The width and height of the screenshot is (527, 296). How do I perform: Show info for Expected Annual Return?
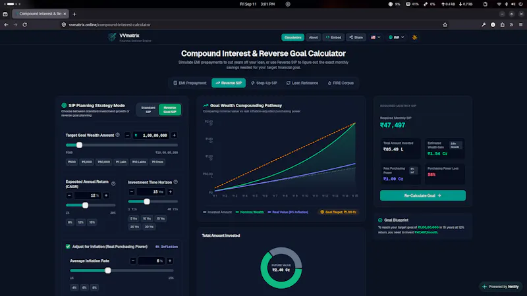pyautogui.click(x=113, y=184)
